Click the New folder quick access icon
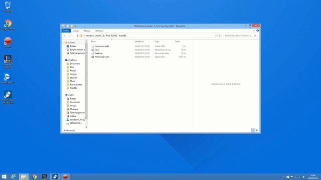321x180 pixels. click(x=72, y=26)
